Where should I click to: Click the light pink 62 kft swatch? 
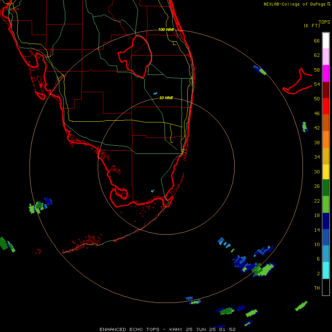(x=326, y=56)
